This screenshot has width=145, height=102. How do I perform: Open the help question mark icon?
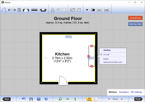pos(46,99)
